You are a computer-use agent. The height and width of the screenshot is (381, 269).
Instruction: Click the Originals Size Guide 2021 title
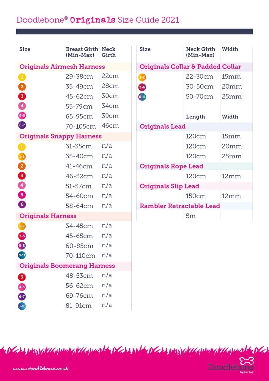tap(98, 20)
